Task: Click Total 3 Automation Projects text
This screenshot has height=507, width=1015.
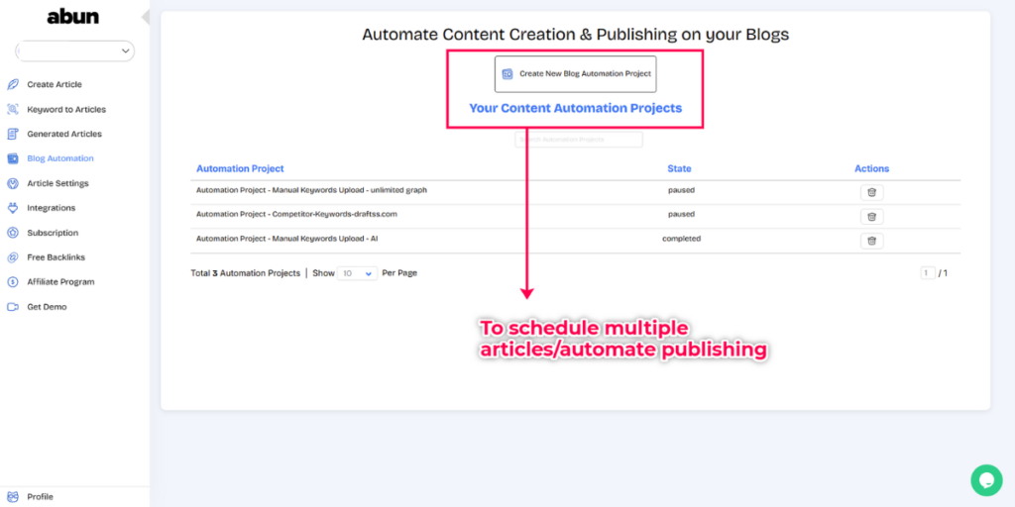Action: [246, 273]
